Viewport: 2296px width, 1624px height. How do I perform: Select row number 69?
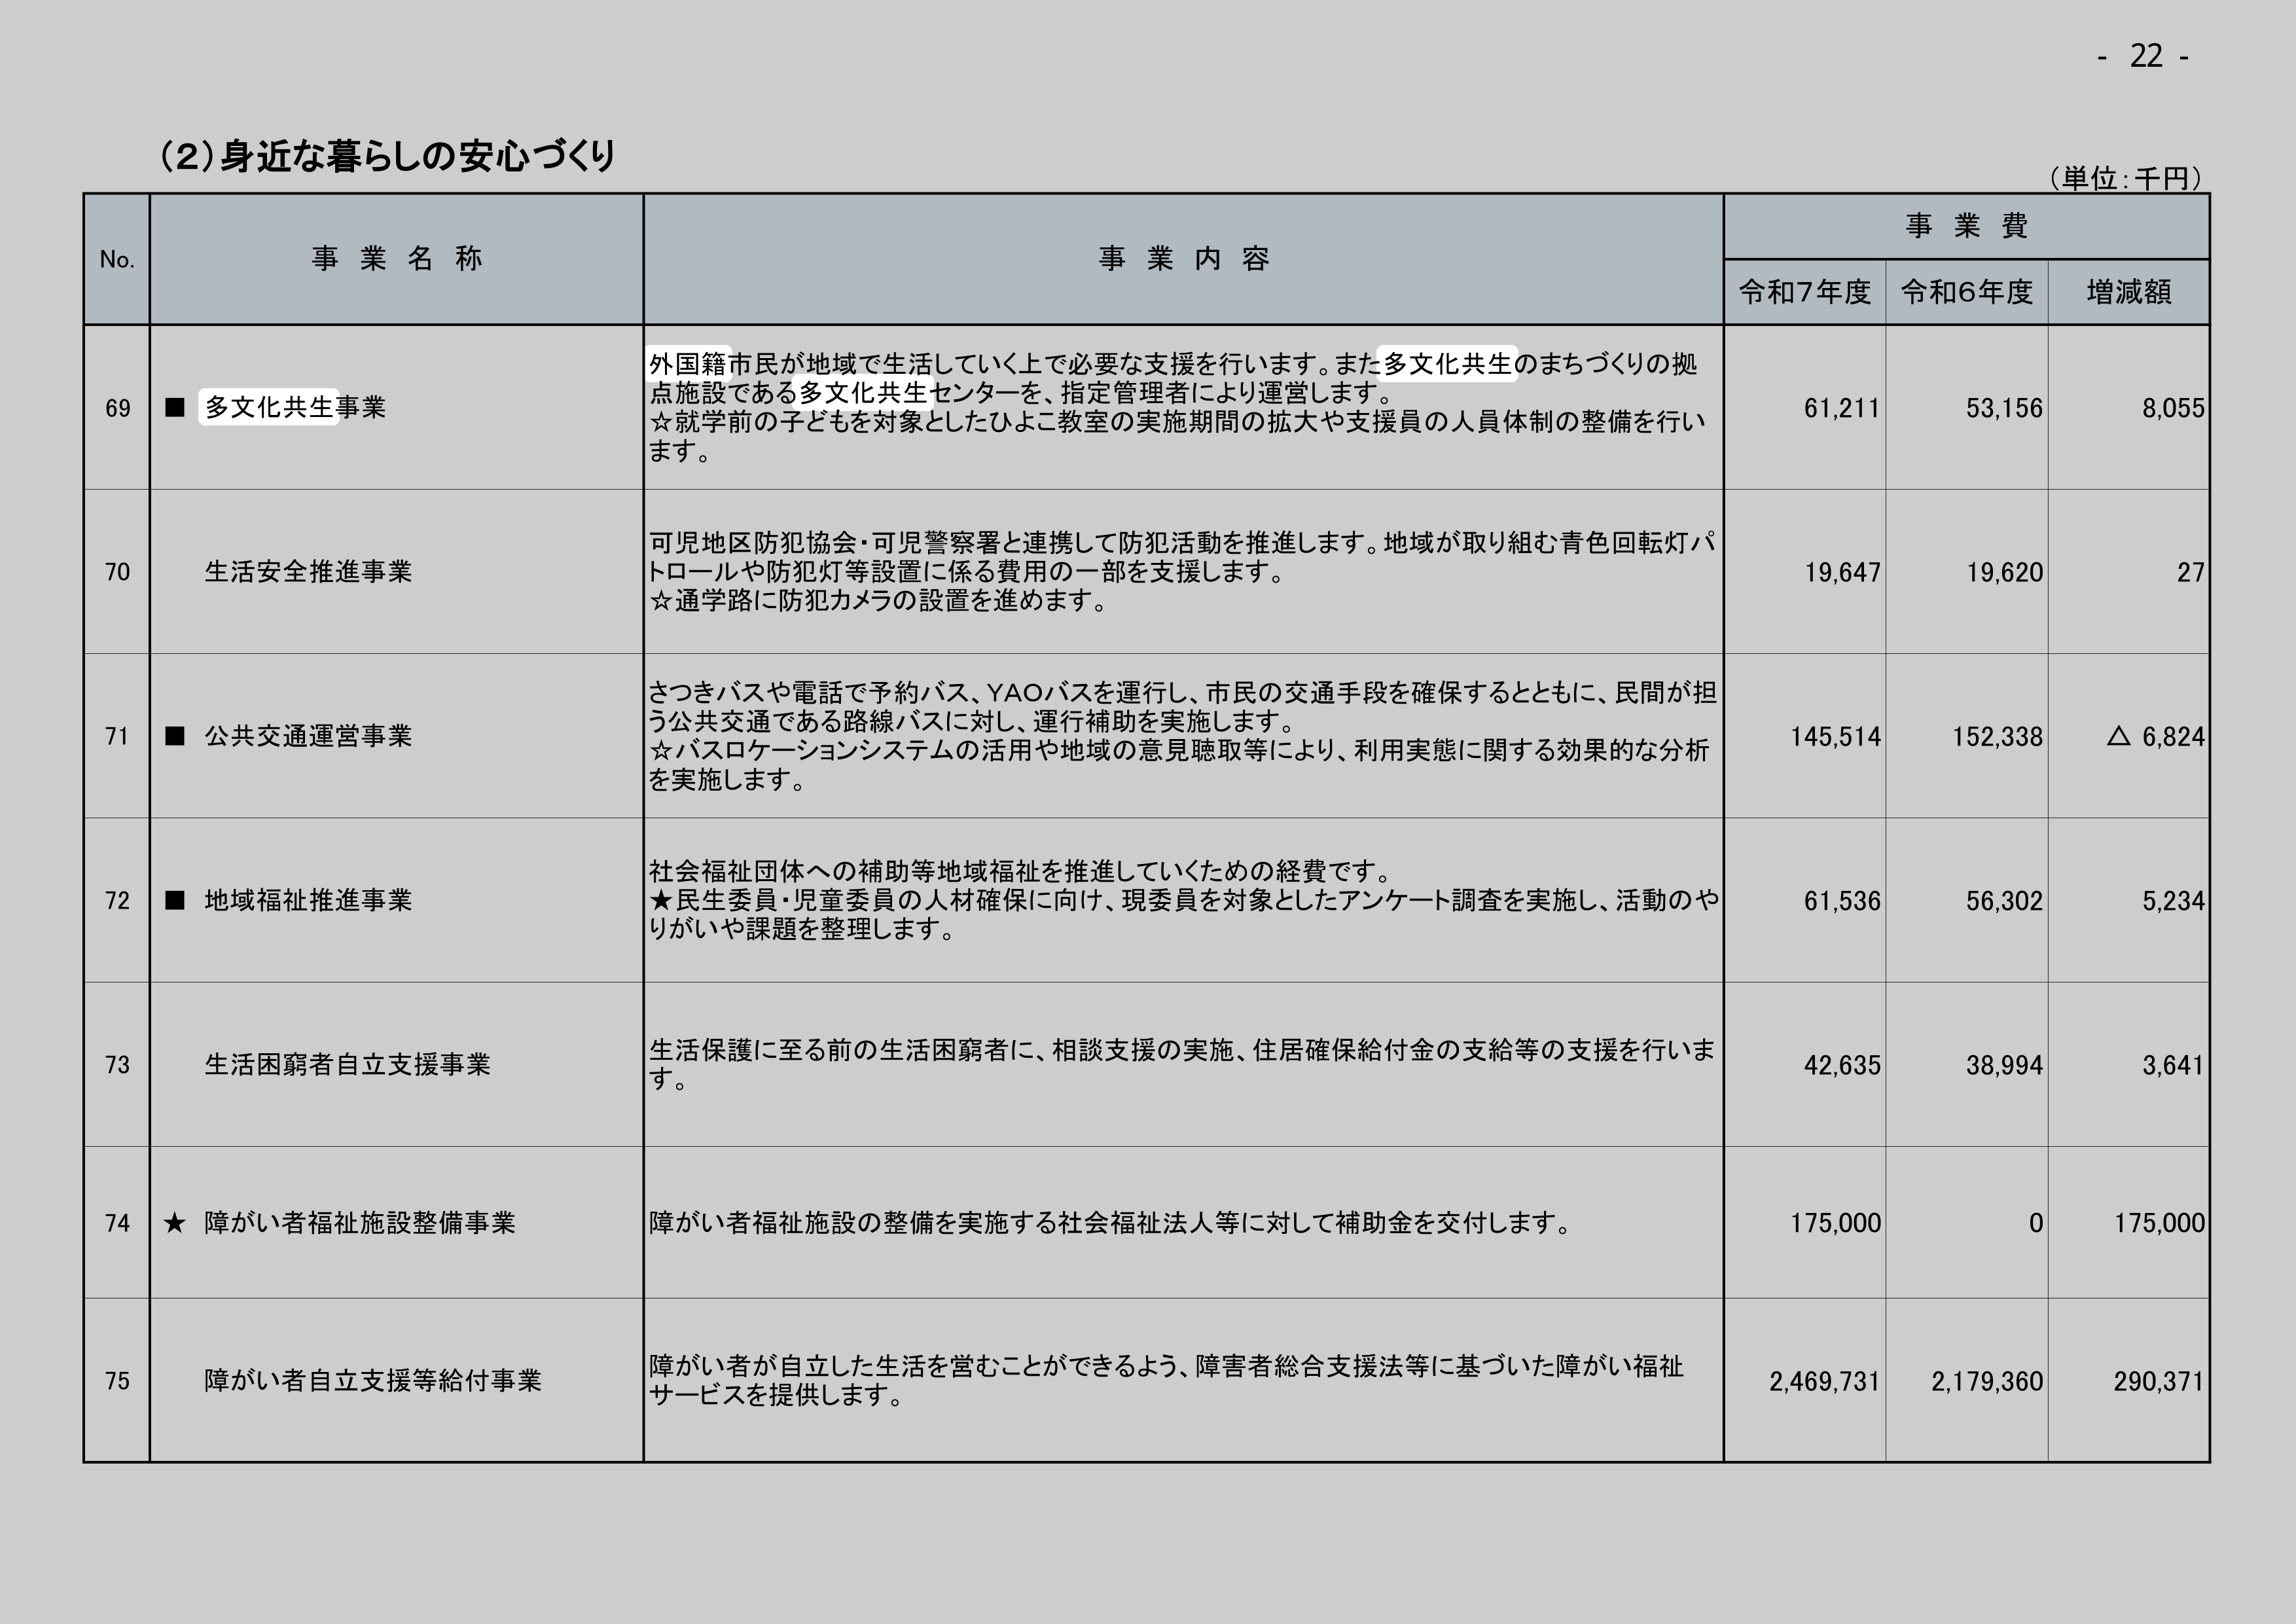(x=118, y=408)
